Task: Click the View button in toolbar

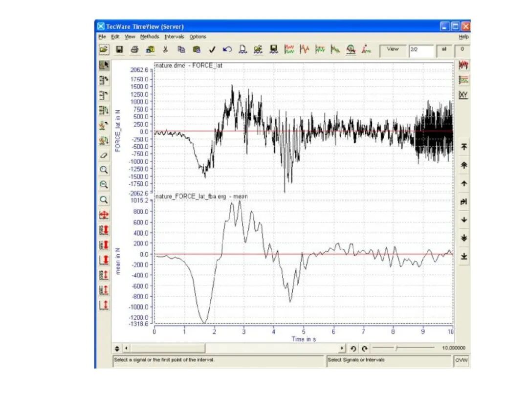Action: pyautogui.click(x=393, y=50)
